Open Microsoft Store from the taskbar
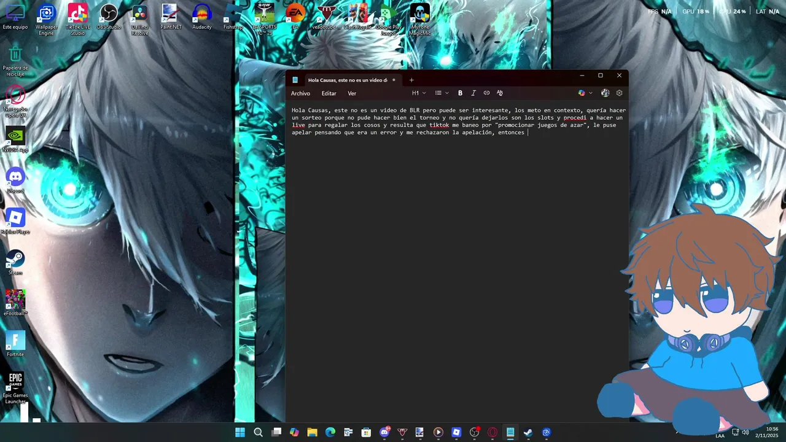Image resolution: width=786 pixels, height=442 pixels. [366, 432]
